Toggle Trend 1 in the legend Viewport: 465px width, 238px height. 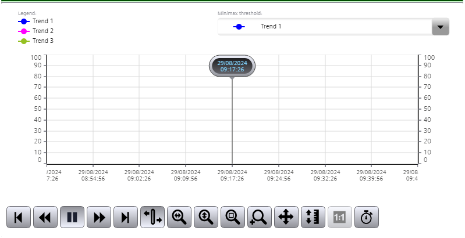[x=36, y=21]
